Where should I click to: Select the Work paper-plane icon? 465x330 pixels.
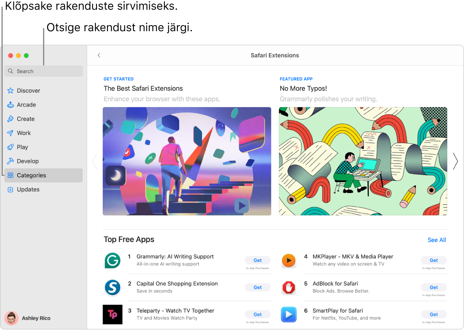coord(11,133)
